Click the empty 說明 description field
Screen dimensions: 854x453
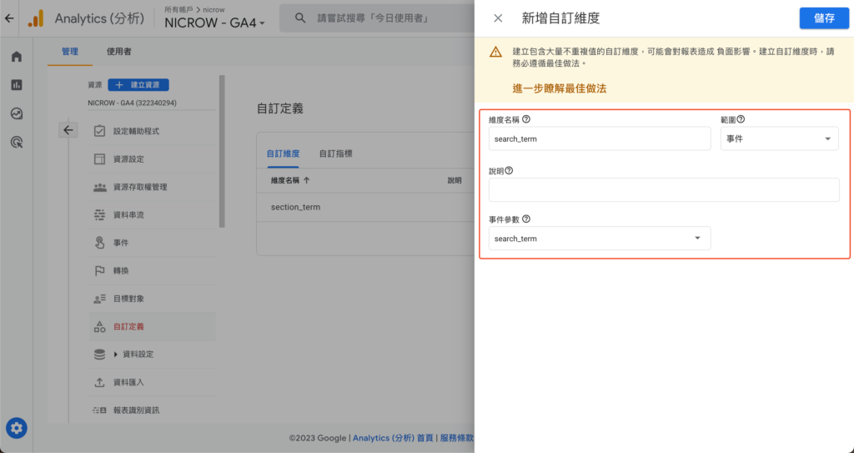tap(664, 189)
